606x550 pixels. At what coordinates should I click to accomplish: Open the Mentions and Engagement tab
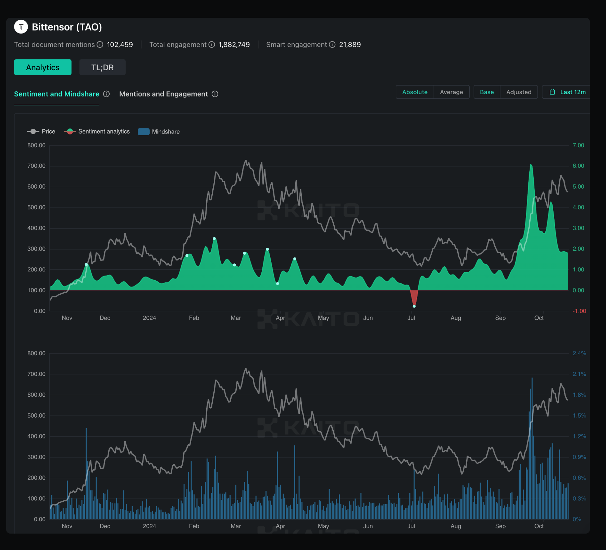pos(163,94)
